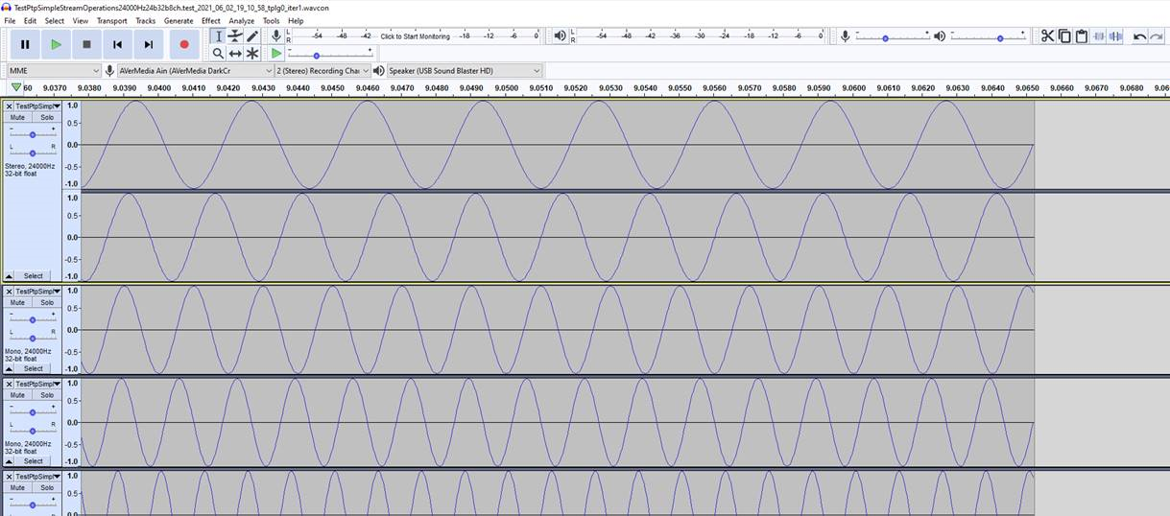Undo the last action
The width and height of the screenshot is (1170, 516).
tap(1139, 36)
